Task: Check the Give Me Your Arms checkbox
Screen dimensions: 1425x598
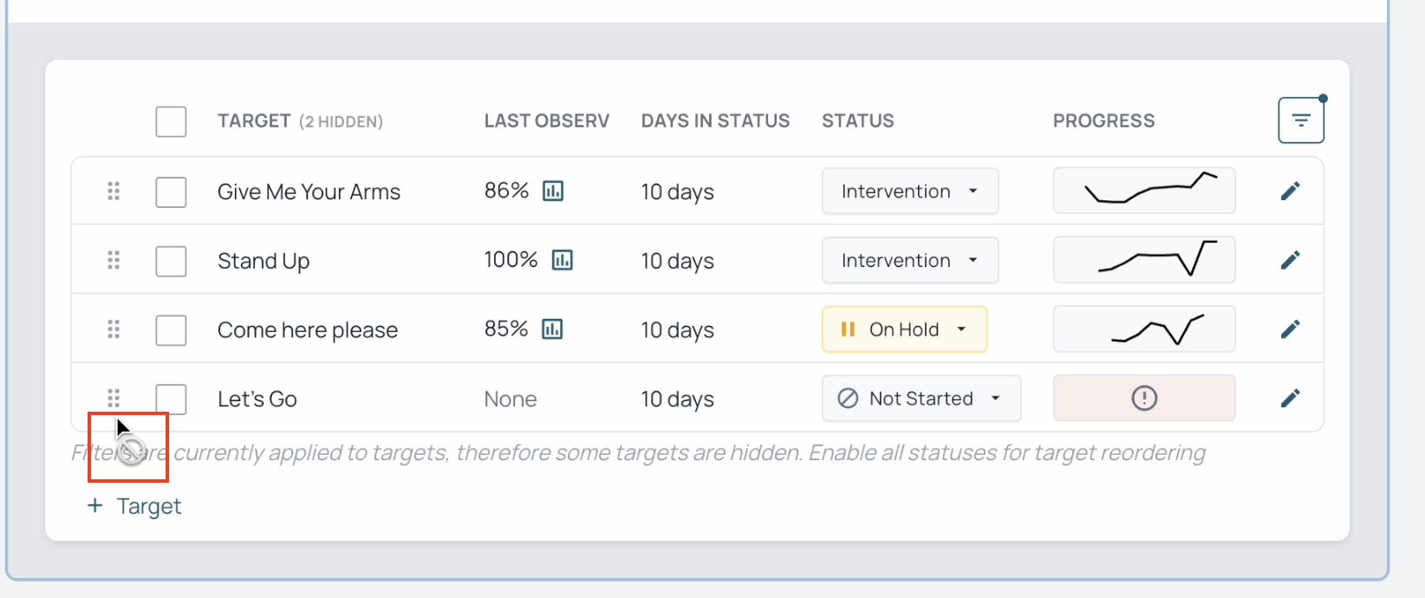Action: [171, 192]
